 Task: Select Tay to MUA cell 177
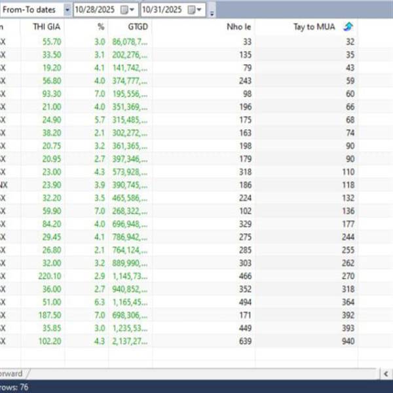click(x=348, y=224)
